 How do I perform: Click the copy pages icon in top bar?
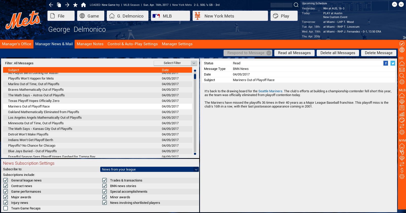59,5
